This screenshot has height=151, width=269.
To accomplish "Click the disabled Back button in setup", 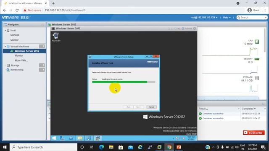I will click(x=128, y=107).
